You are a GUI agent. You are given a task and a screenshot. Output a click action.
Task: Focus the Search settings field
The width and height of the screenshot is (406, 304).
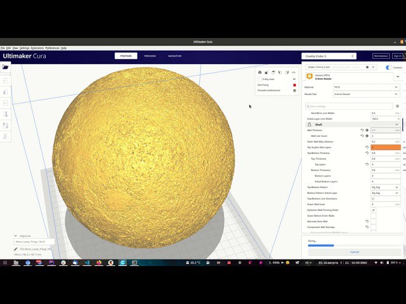click(x=349, y=106)
